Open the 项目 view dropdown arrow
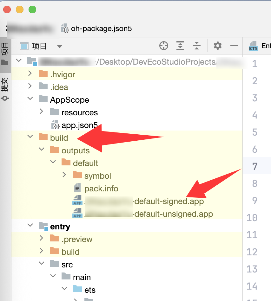 tap(59, 47)
